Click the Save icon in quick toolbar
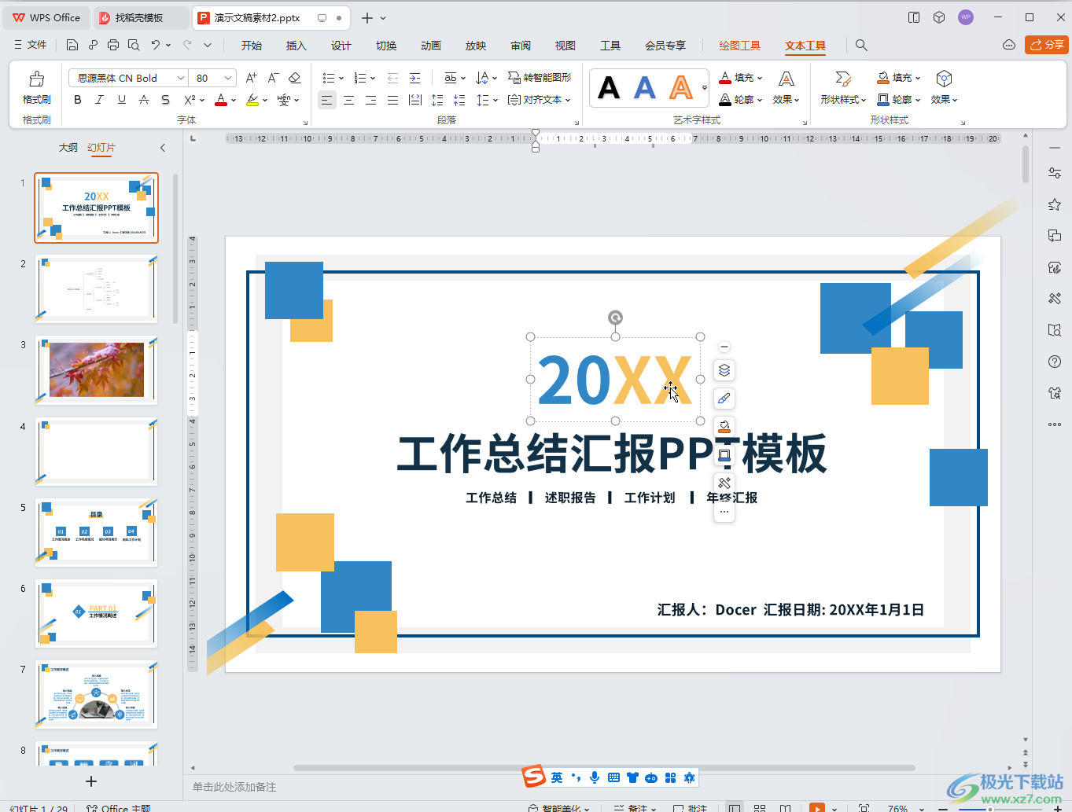 pyautogui.click(x=72, y=45)
